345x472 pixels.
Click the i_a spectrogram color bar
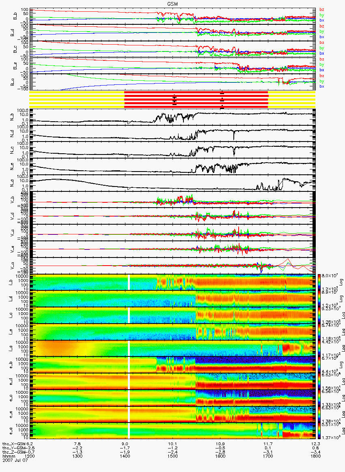(x=319, y=348)
